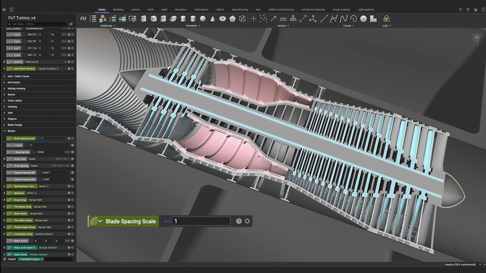The height and width of the screenshot is (273, 486).
Task: Expand the Blade Design section
Action: pyautogui.click(x=4, y=125)
